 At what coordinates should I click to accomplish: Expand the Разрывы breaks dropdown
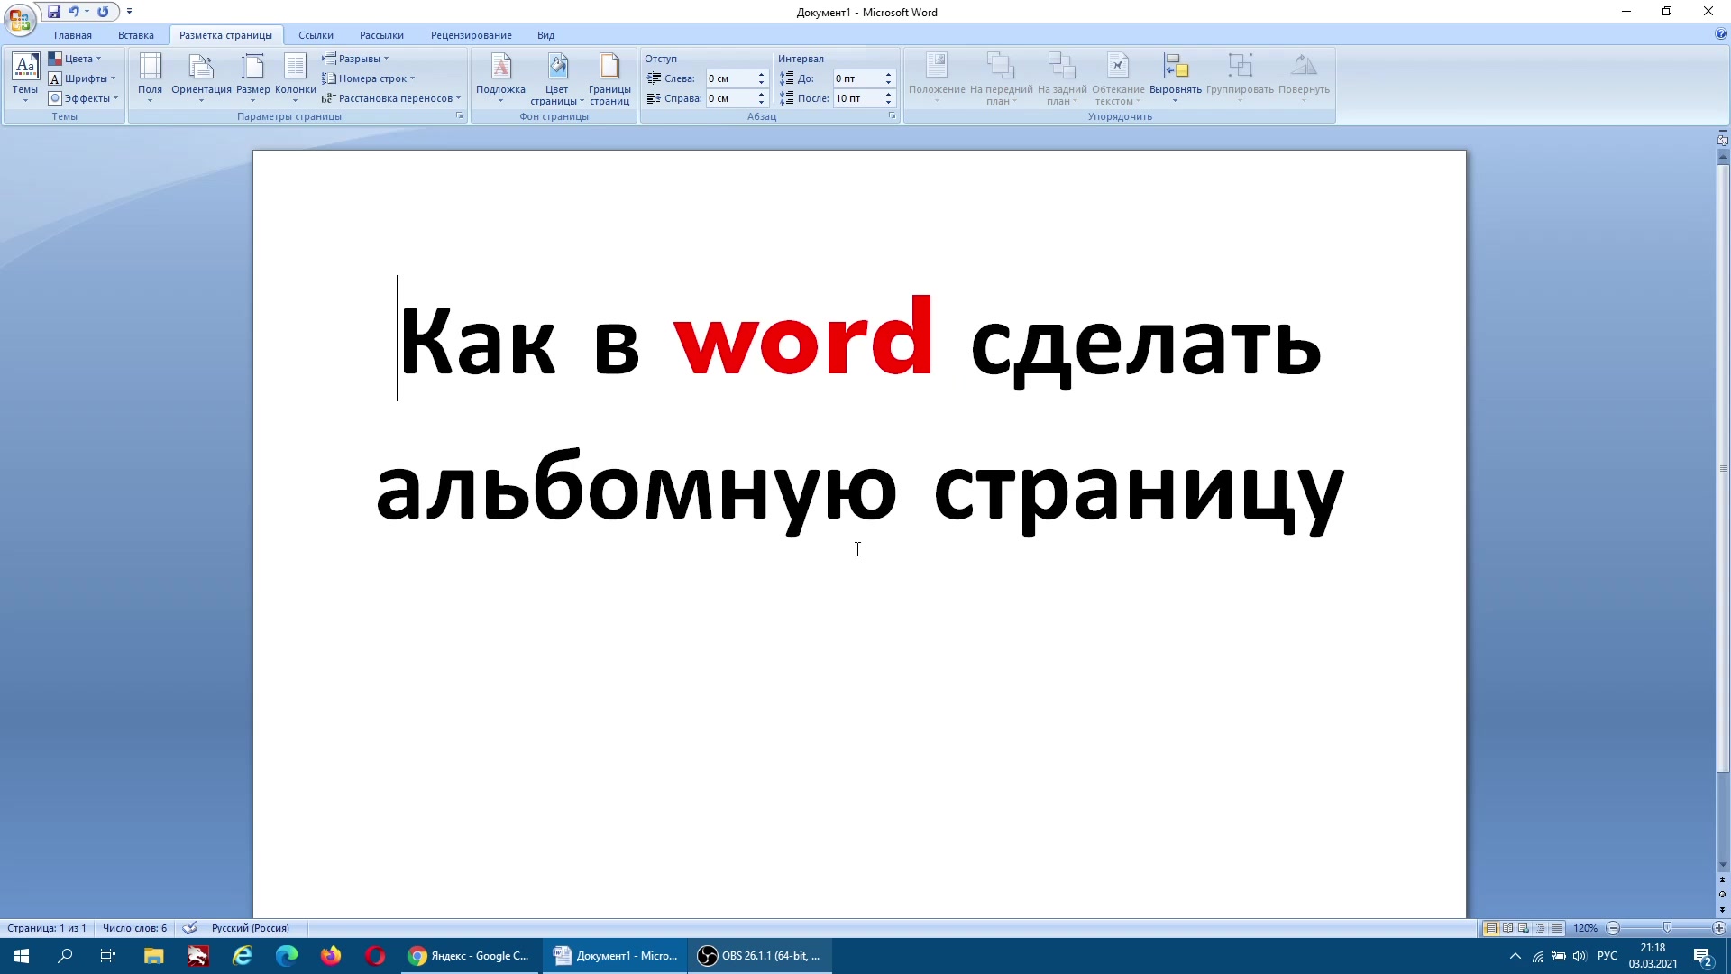coord(355,59)
